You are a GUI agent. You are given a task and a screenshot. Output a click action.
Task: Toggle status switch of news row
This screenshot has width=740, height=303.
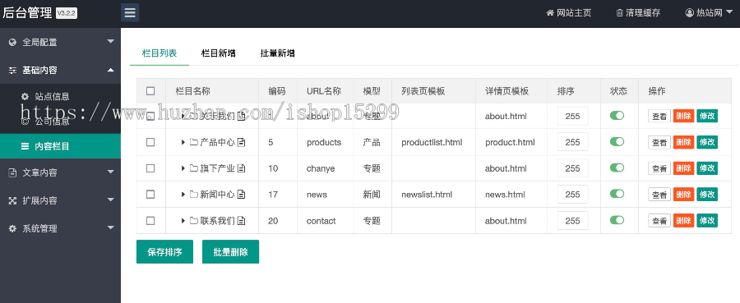pyautogui.click(x=617, y=194)
